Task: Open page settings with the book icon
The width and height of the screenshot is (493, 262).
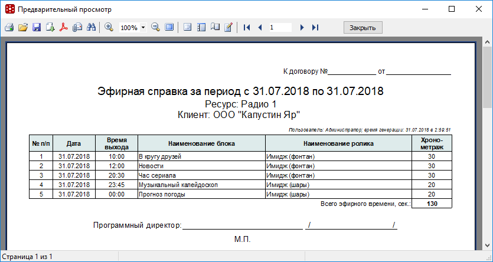Action: tap(215, 27)
